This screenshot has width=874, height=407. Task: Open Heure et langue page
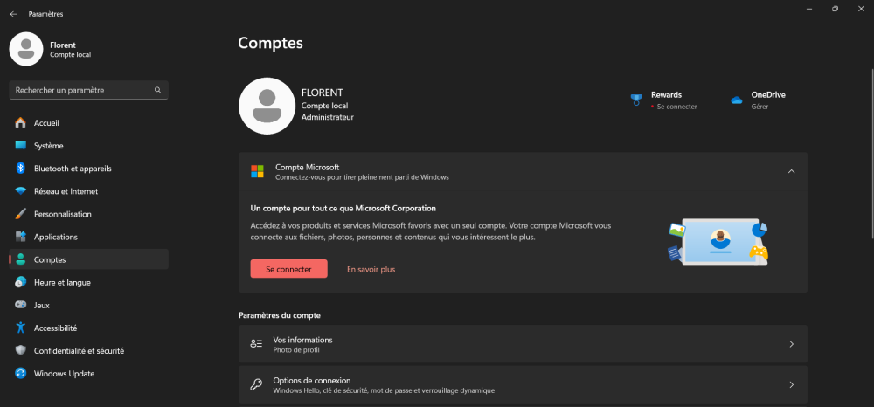point(88,282)
